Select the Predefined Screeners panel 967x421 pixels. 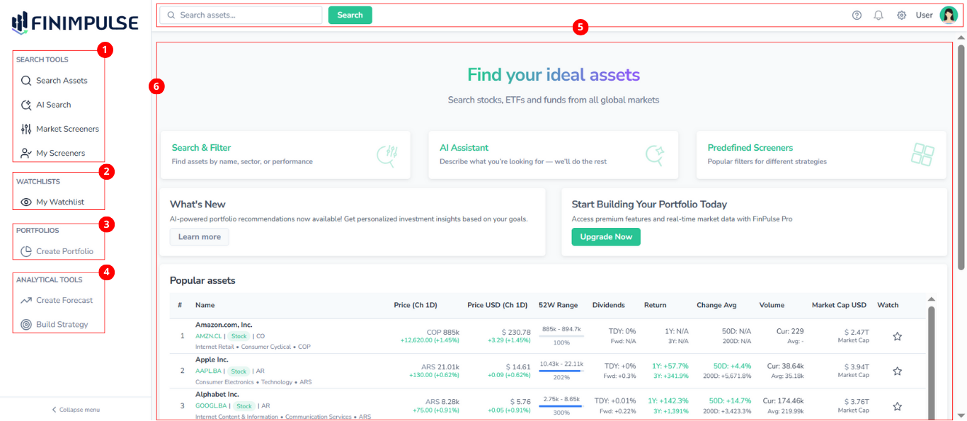(x=820, y=154)
